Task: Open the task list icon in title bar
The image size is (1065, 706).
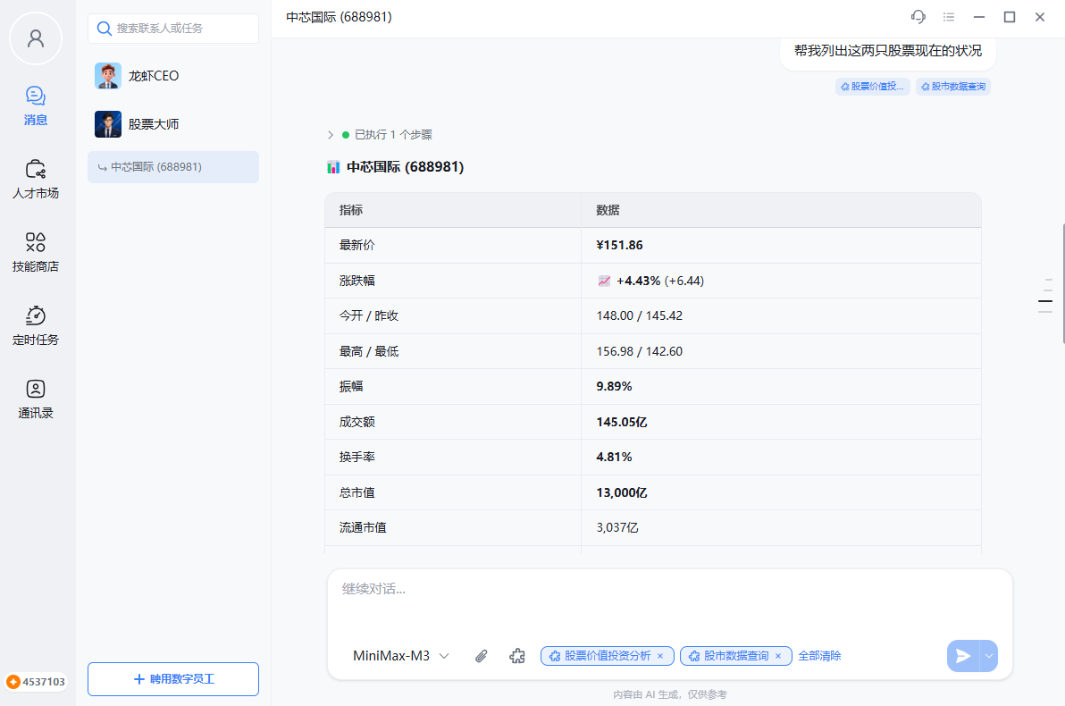Action: (949, 17)
